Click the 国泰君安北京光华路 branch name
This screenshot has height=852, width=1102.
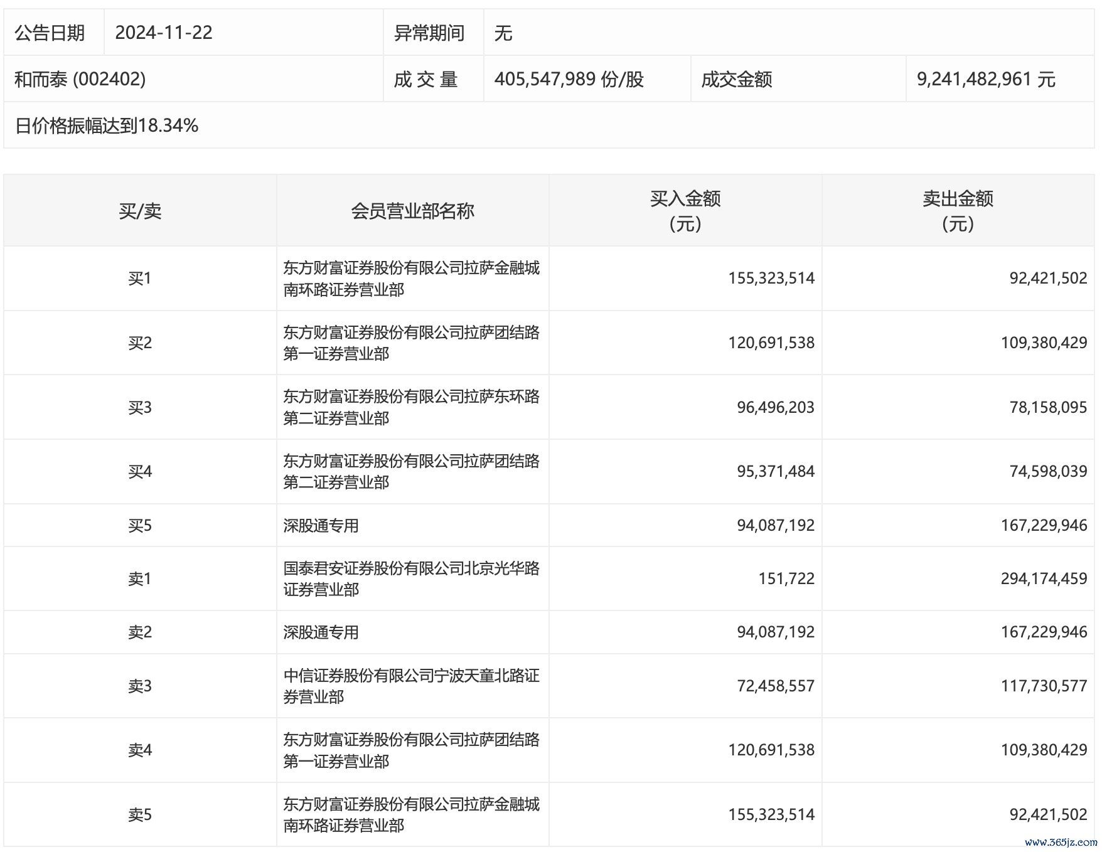(x=411, y=578)
